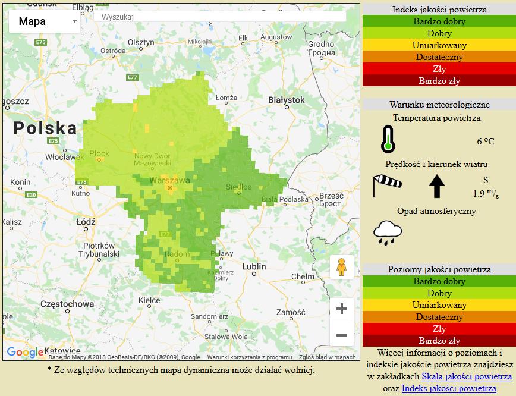516x396 pixels.
Task: Click the Wyszukaj search field
Action: pyautogui.click(x=220, y=17)
